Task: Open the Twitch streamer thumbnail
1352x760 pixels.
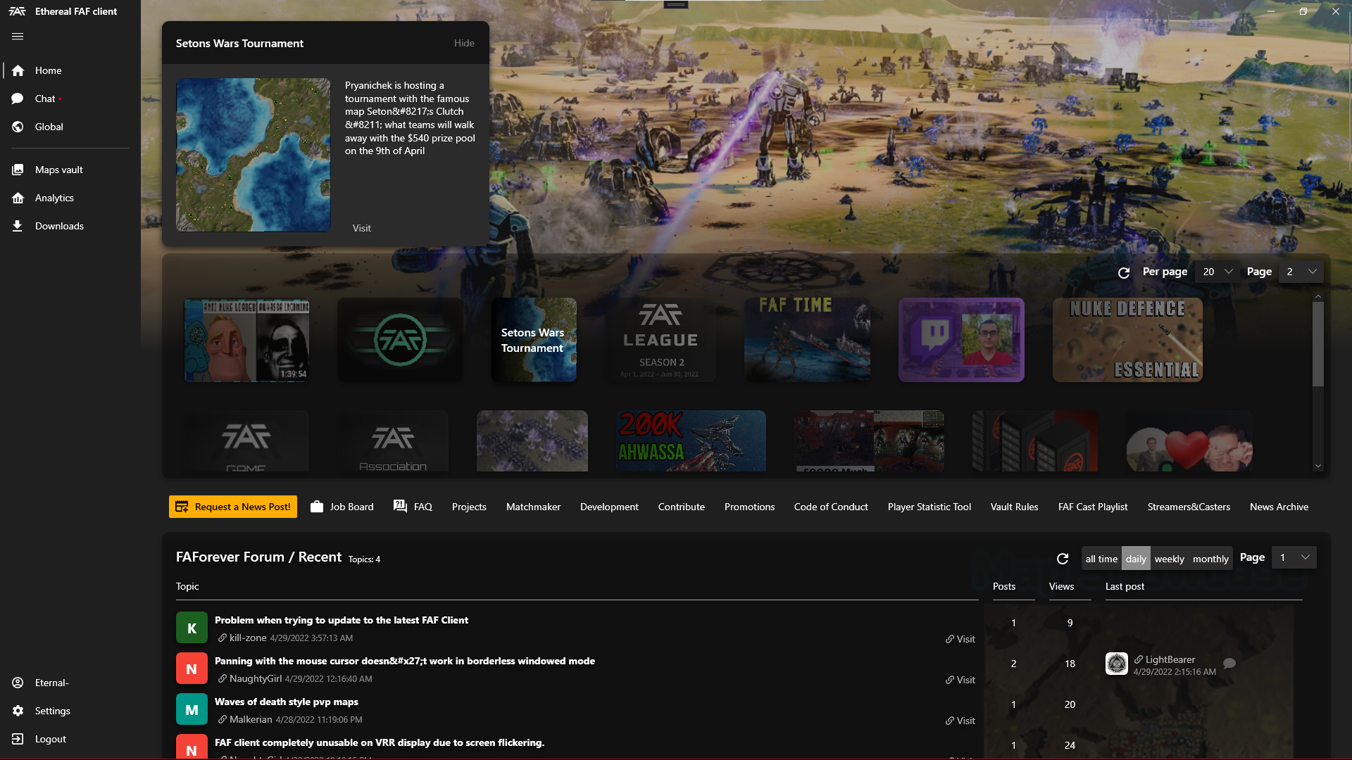Action: [x=961, y=340]
